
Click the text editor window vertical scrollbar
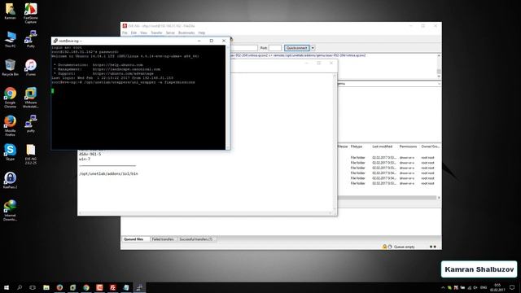click(x=335, y=142)
